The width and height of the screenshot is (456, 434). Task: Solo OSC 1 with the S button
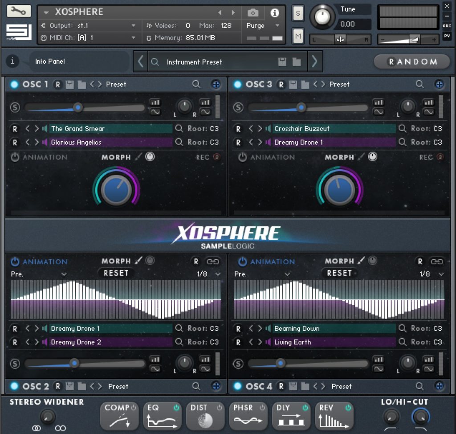(15, 107)
